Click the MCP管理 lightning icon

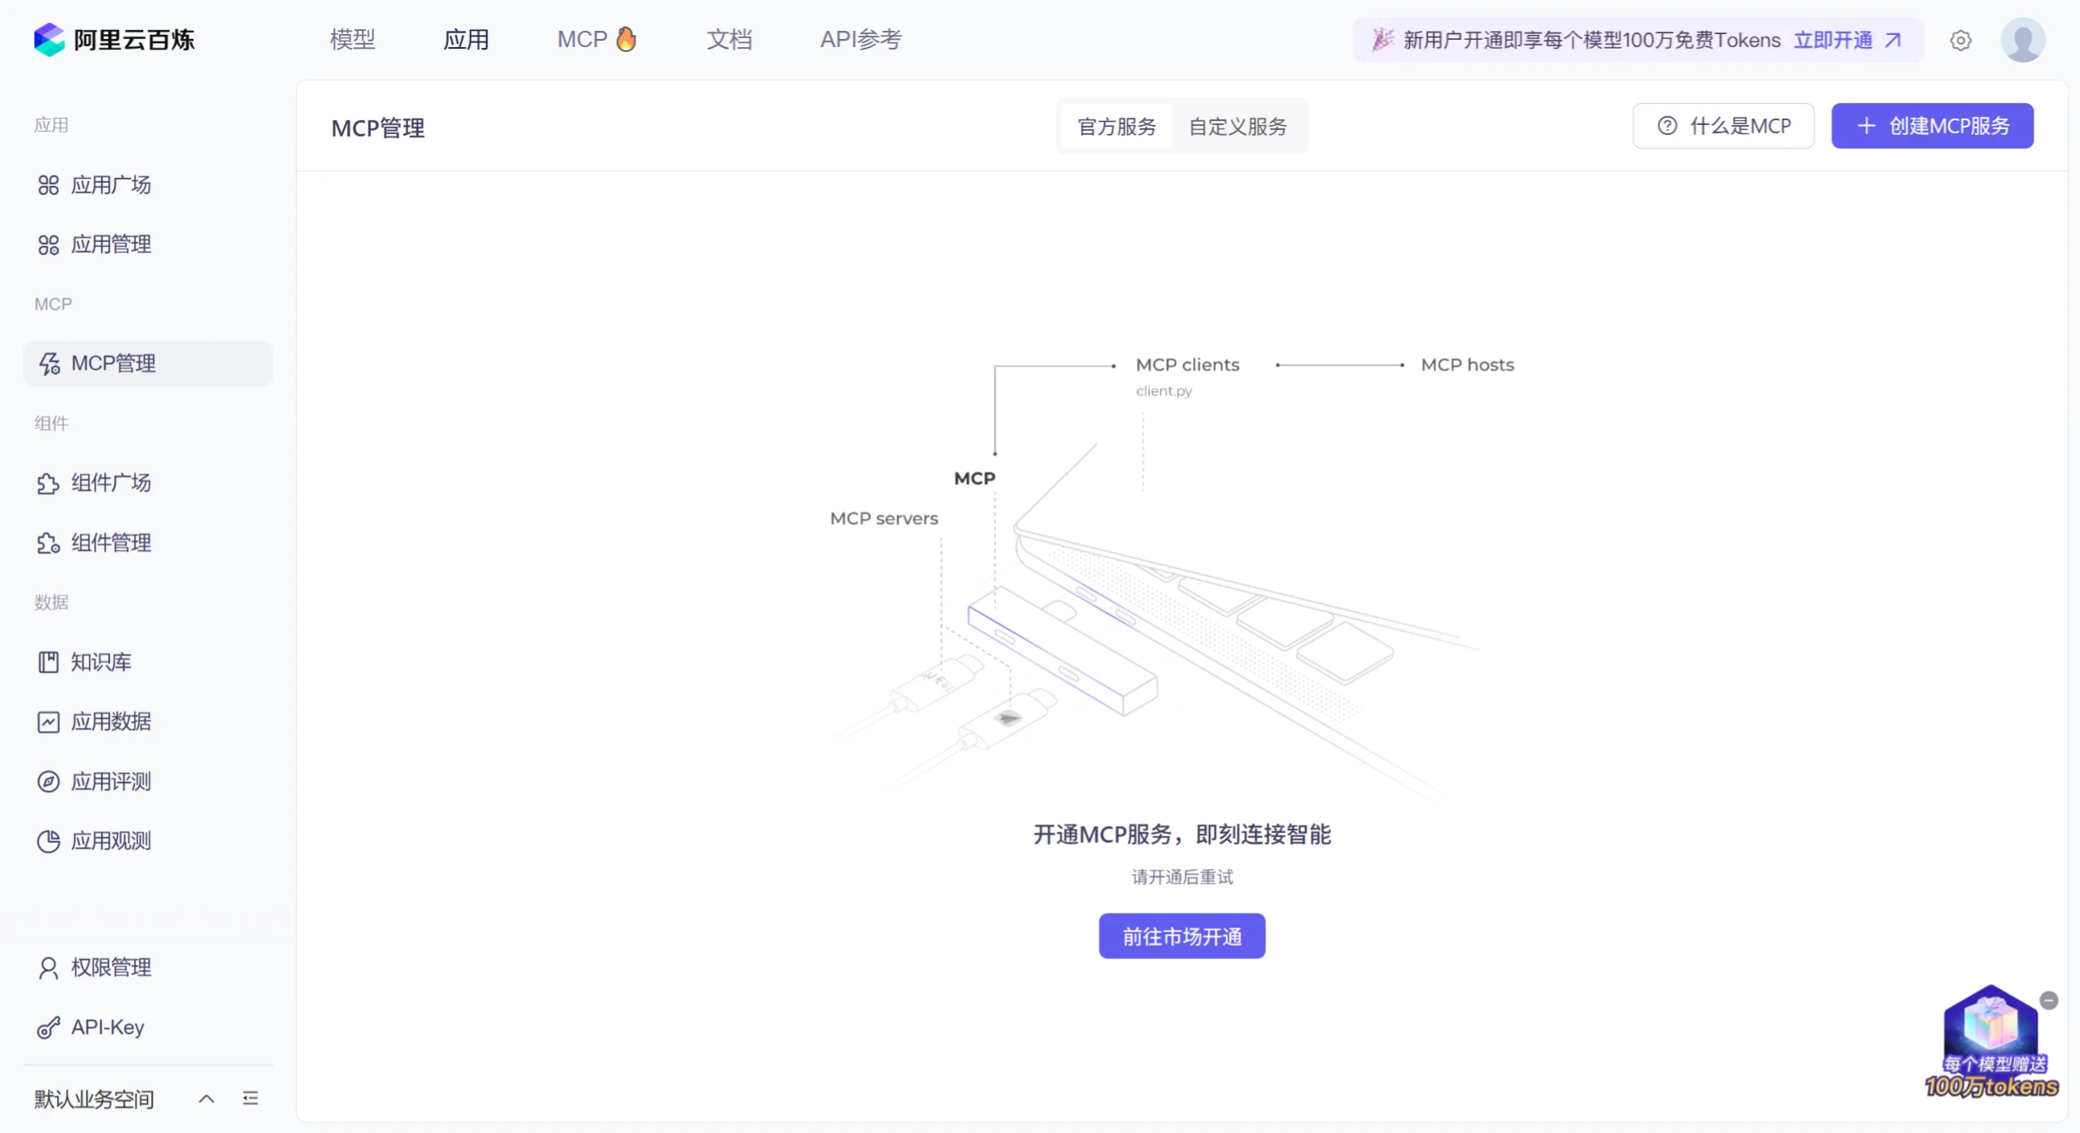pyautogui.click(x=50, y=364)
